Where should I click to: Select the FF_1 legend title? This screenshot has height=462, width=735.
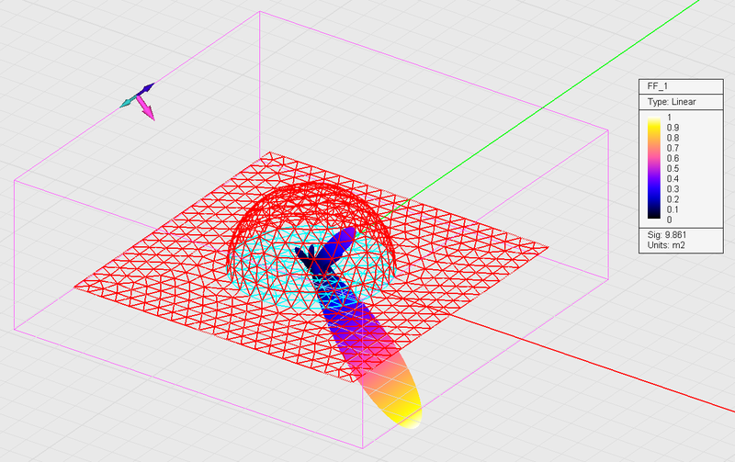coord(657,86)
